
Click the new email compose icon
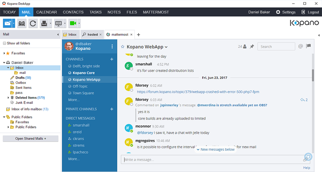coord(8,23)
